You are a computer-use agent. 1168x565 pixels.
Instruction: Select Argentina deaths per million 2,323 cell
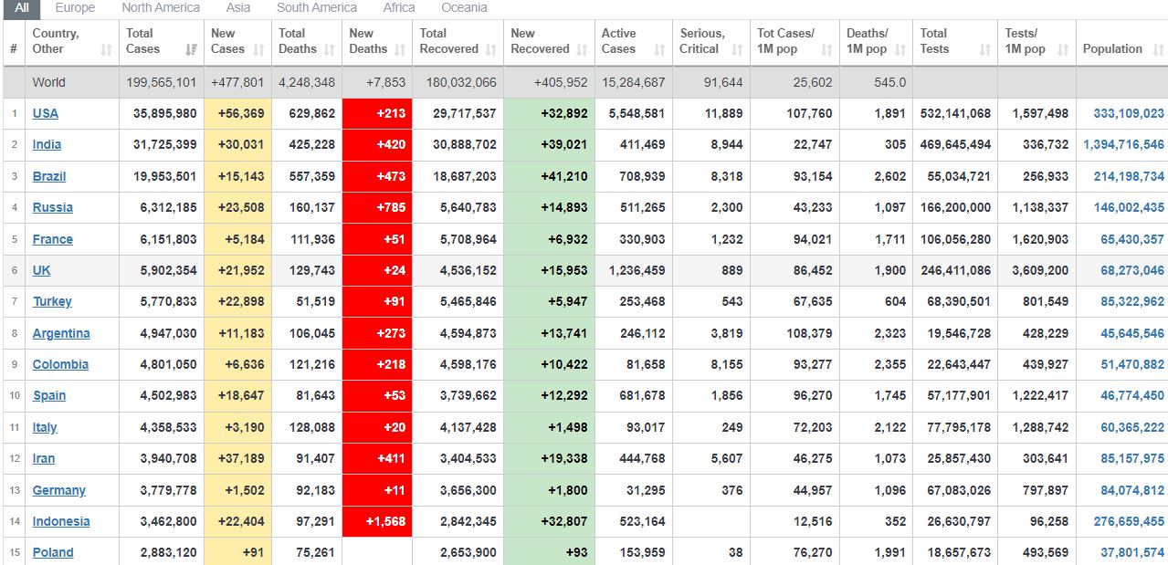(x=876, y=333)
